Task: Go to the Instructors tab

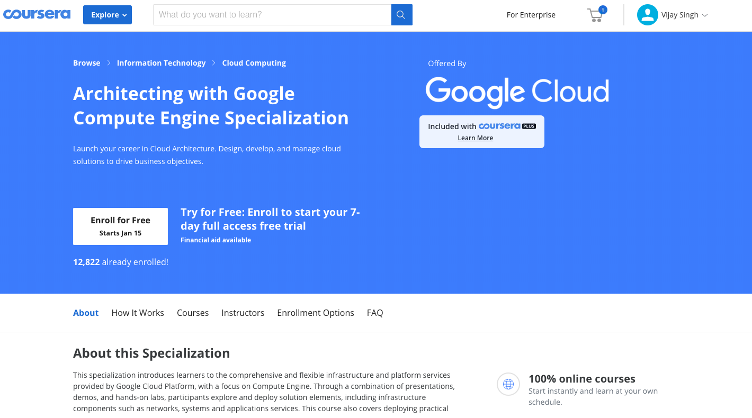Action: tap(243, 313)
